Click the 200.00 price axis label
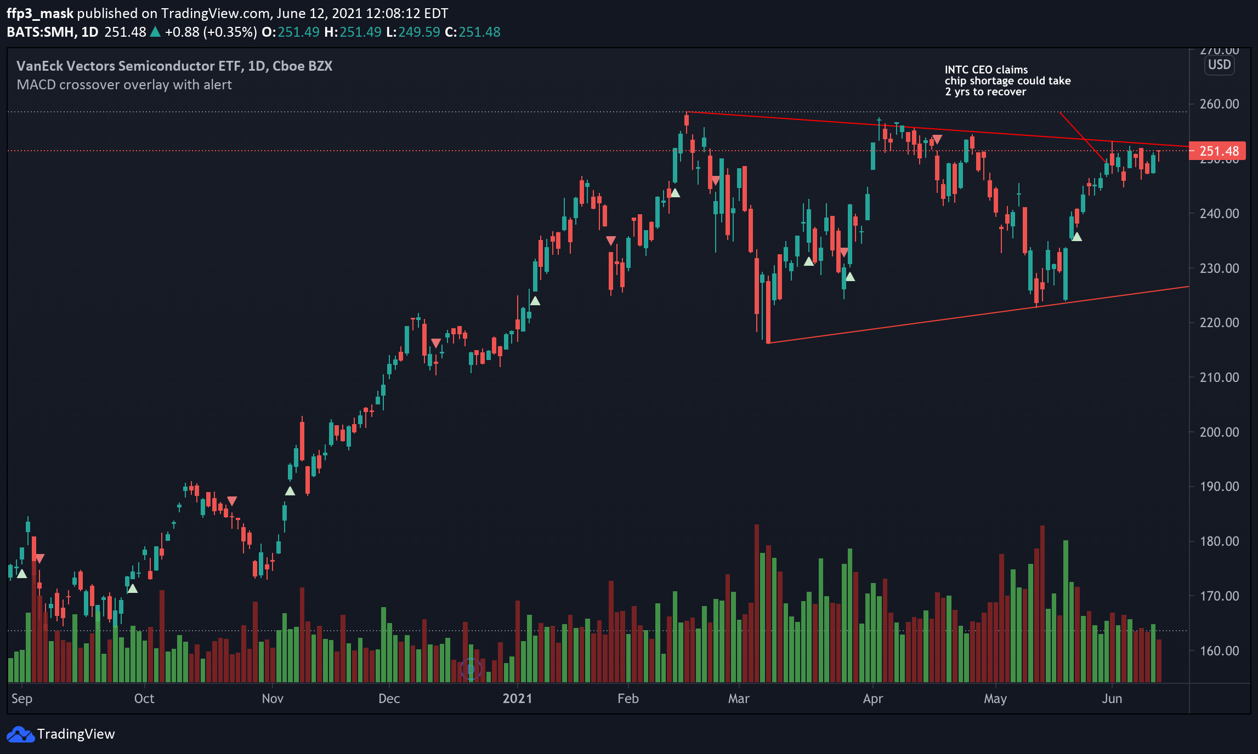The height and width of the screenshot is (754, 1258). pyautogui.click(x=1219, y=432)
